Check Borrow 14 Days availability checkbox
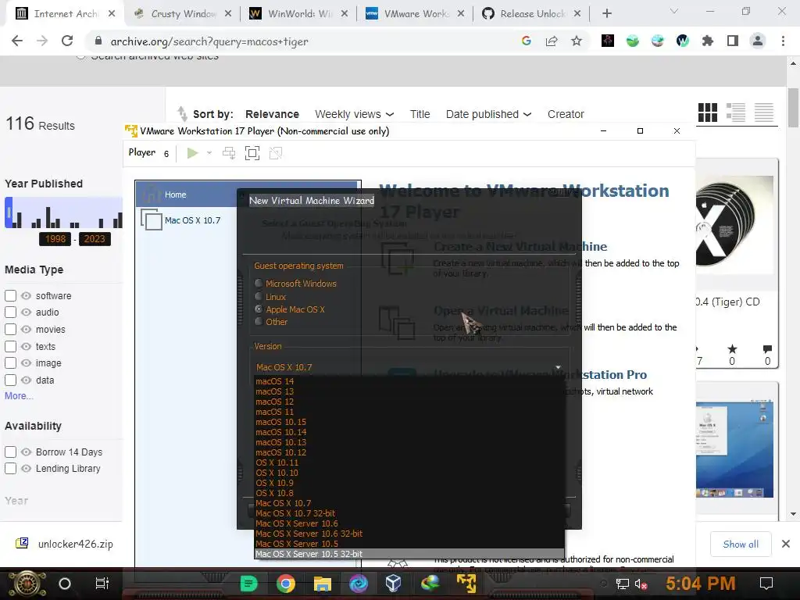 tap(10, 452)
